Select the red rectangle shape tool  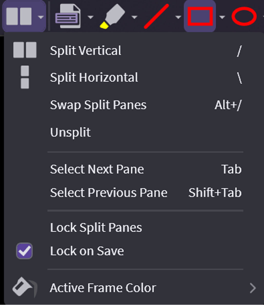[200, 16]
